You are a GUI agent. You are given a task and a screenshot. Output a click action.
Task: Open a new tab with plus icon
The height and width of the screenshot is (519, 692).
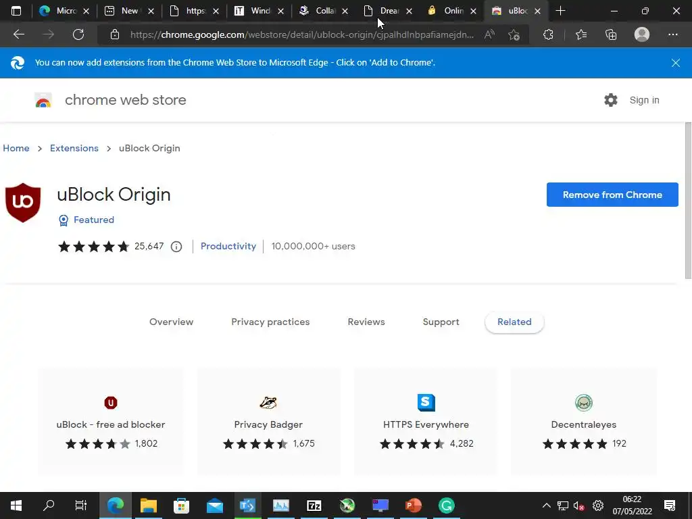(560, 11)
